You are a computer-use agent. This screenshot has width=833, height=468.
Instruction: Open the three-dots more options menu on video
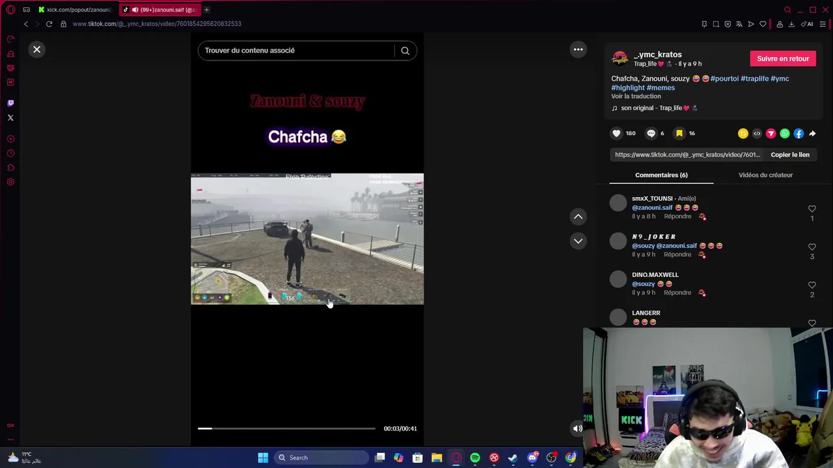pyautogui.click(x=578, y=49)
